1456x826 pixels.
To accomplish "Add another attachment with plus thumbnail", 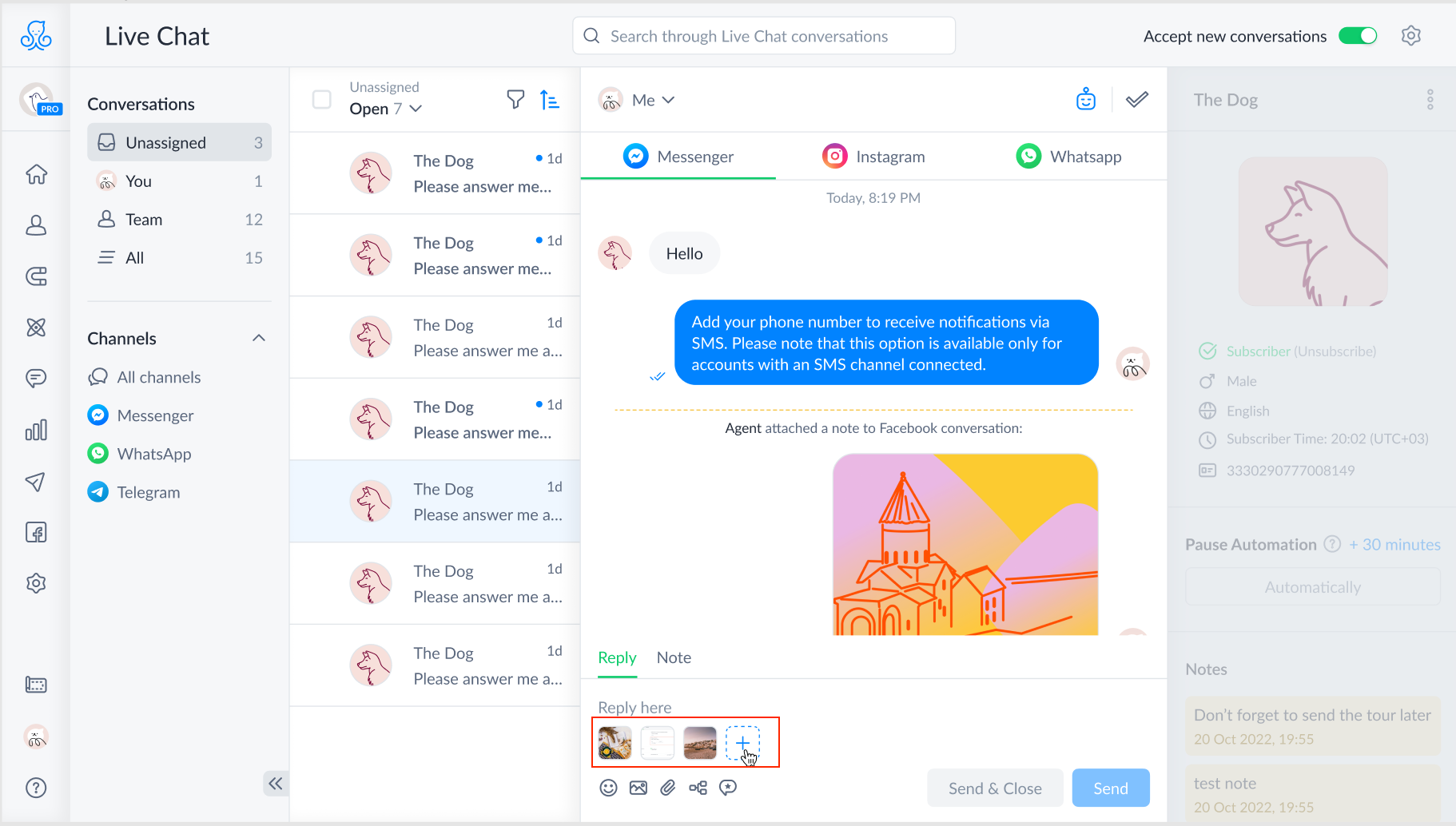I will 742,743.
